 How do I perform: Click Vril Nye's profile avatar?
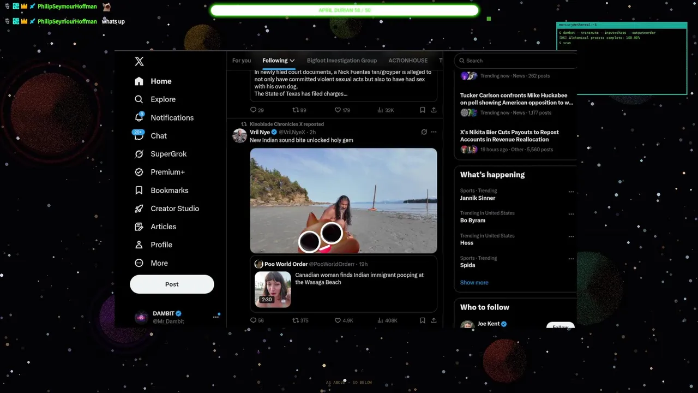(240, 136)
